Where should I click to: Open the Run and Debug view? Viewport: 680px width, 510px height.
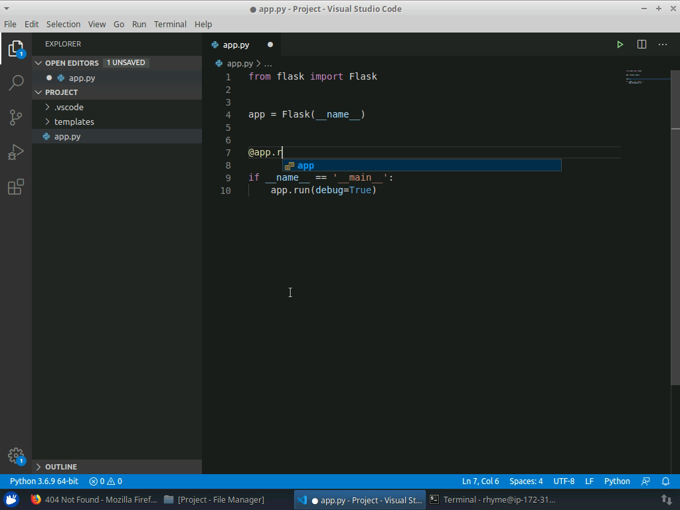[x=16, y=152]
